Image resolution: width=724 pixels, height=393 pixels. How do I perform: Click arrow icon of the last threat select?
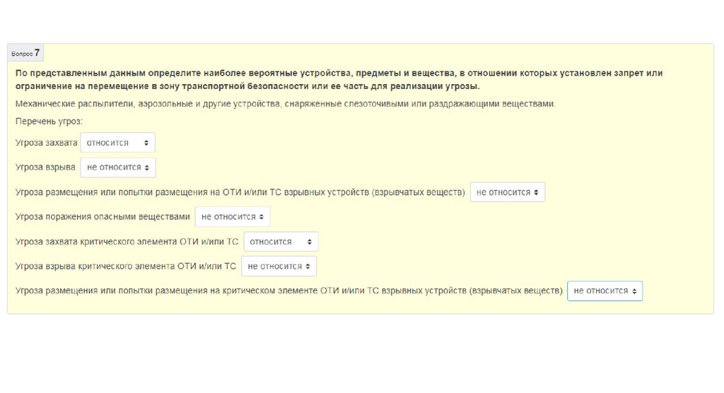634,291
